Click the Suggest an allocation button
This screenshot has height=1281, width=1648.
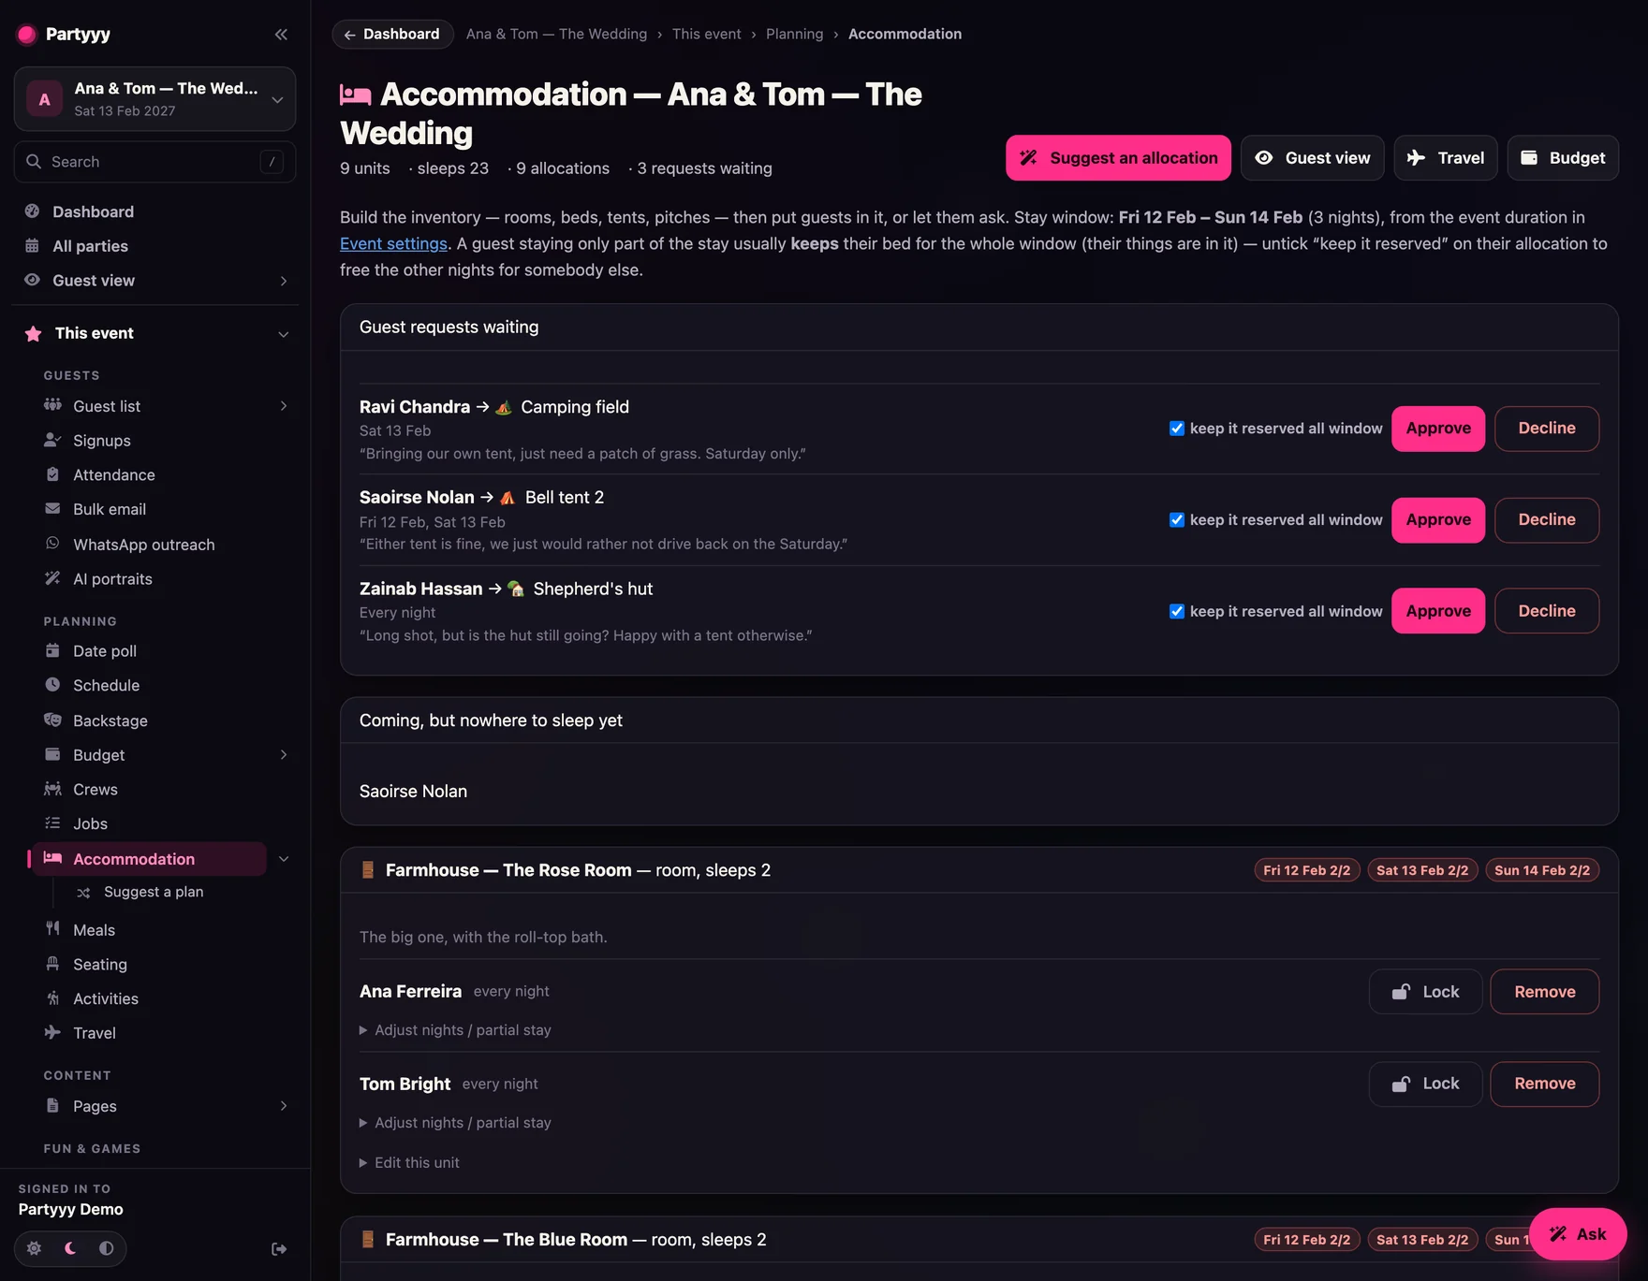1118,158
